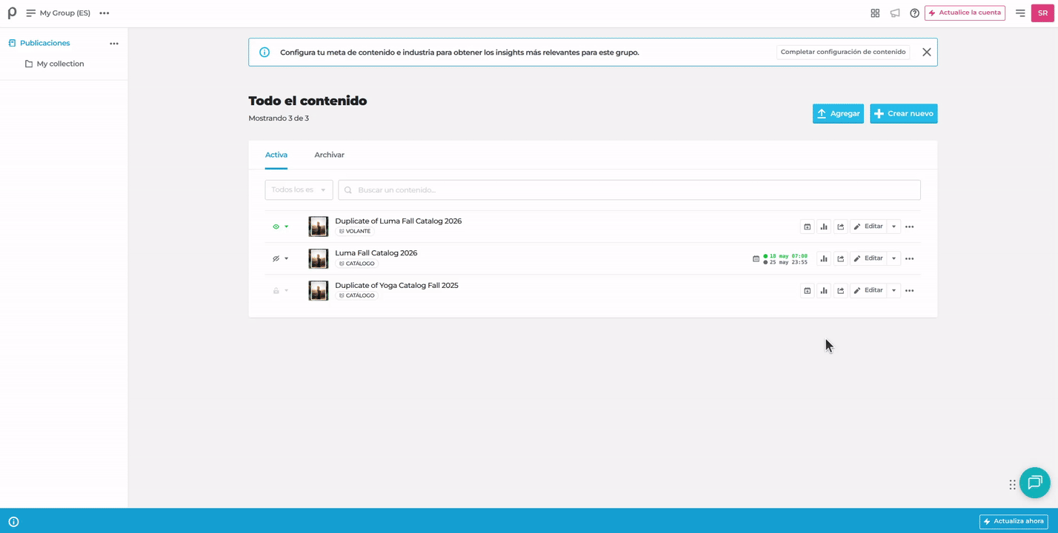Open thumbnail of Duplicate of Luma Fall Catalog 2026

(319, 227)
